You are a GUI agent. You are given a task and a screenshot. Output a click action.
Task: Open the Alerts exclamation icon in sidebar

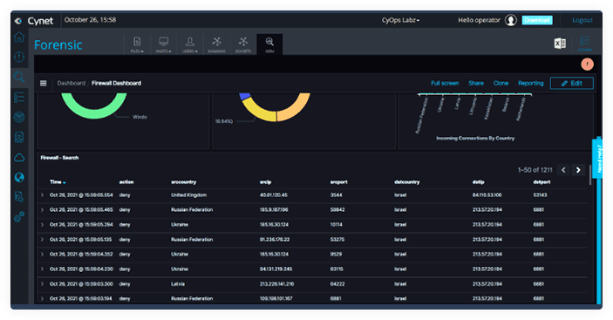coord(19,57)
